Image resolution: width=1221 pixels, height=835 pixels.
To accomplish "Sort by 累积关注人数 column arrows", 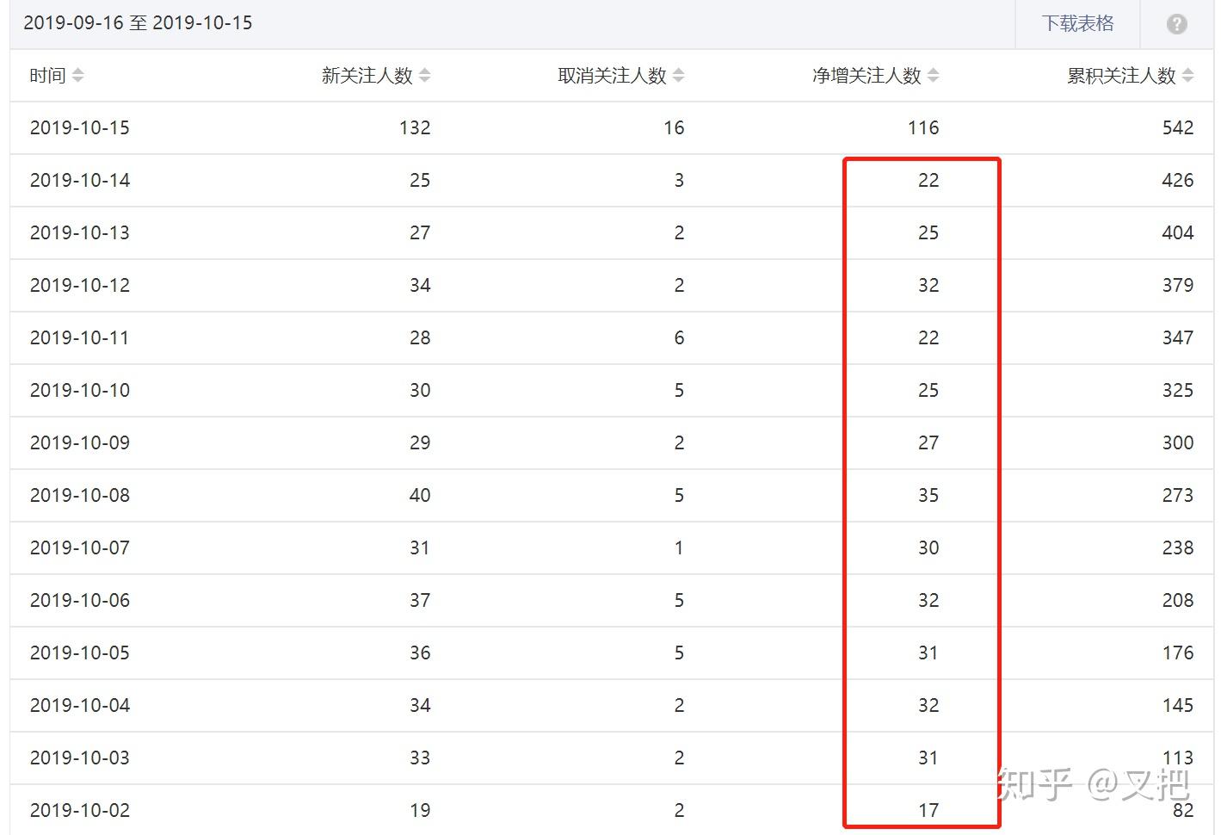I will (1188, 76).
